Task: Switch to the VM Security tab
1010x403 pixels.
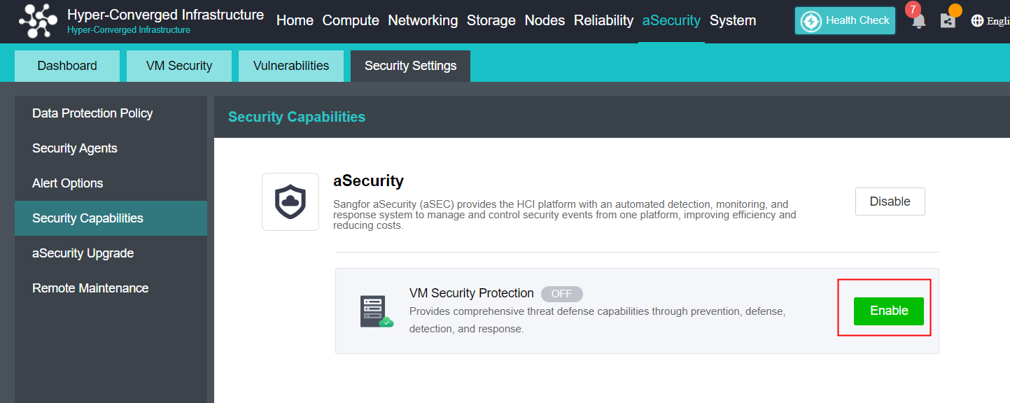Action: 179,66
